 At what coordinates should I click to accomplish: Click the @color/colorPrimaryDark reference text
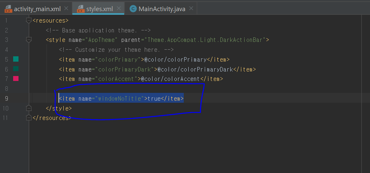click(x=195, y=69)
